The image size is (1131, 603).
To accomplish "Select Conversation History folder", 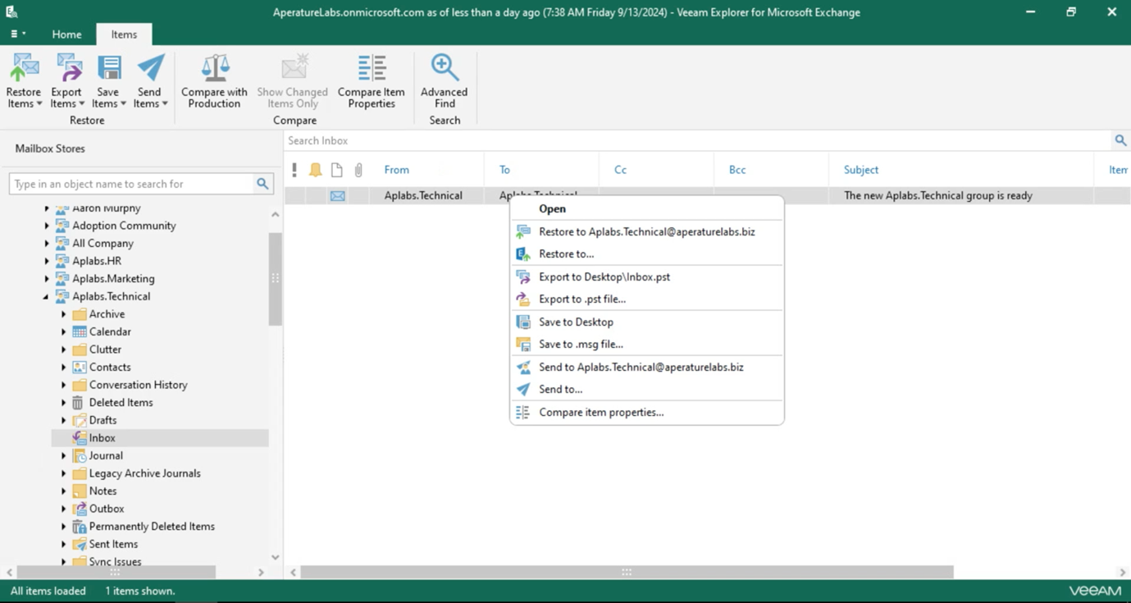I will click(138, 385).
